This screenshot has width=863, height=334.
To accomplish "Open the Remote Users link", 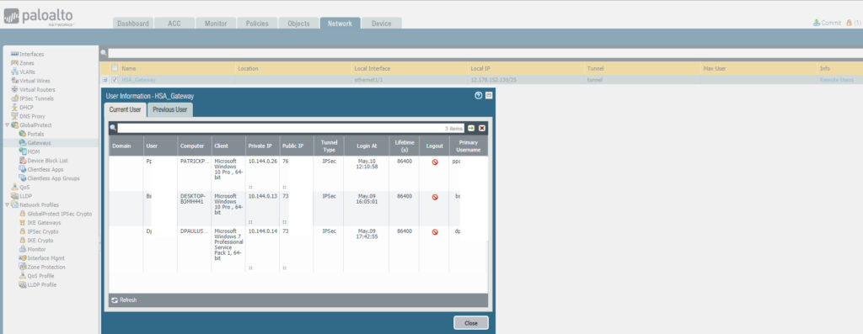I will 837,80.
